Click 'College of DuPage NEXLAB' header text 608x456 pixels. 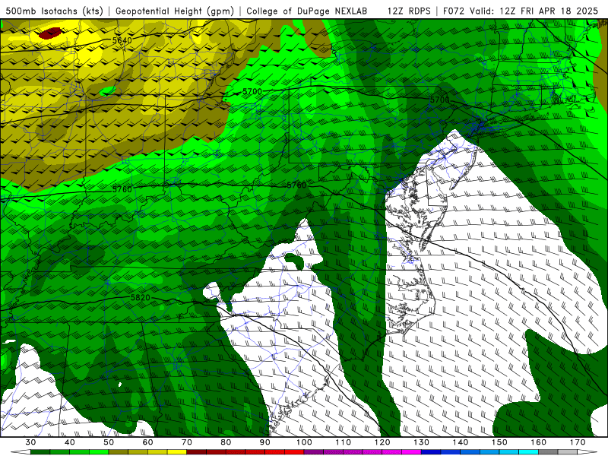click(306, 11)
